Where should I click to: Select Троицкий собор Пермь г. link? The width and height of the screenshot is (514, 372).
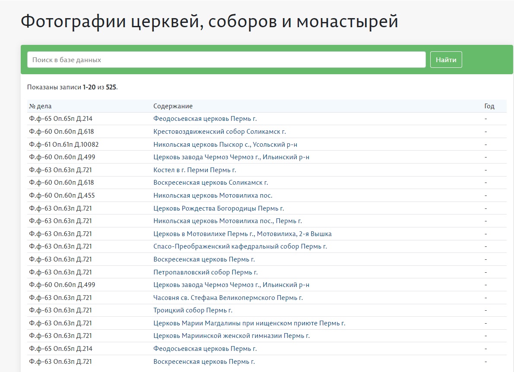193,310
